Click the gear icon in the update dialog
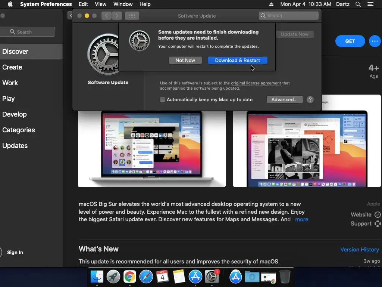Image resolution: width=382 pixels, height=287 pixels. 140,41
